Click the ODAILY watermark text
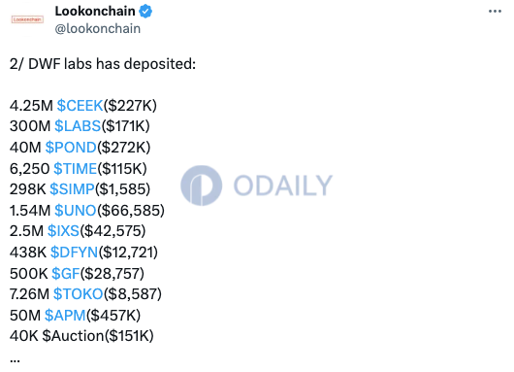This screenshot has height=372, width=514. [x=283, y=186]
